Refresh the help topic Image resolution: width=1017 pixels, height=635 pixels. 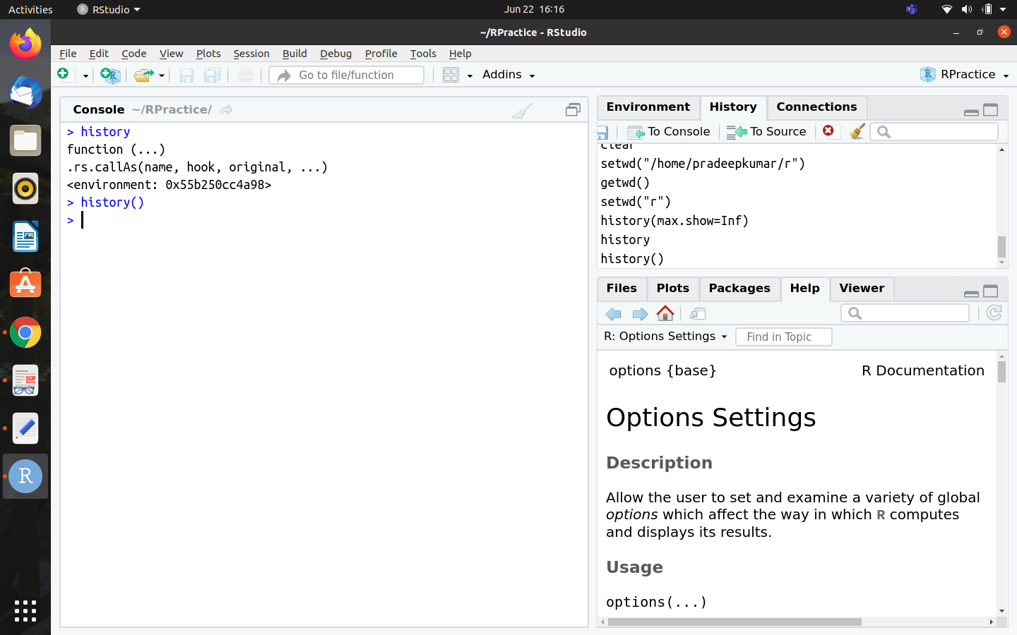click(994, 313)
